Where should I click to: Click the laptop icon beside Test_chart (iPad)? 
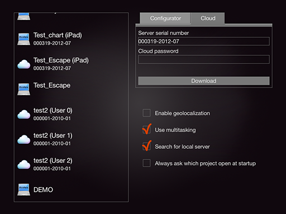(x=23, y=39)
